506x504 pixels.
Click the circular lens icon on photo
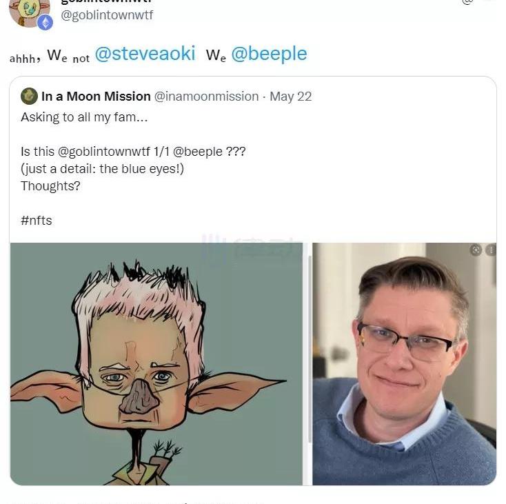476,250
